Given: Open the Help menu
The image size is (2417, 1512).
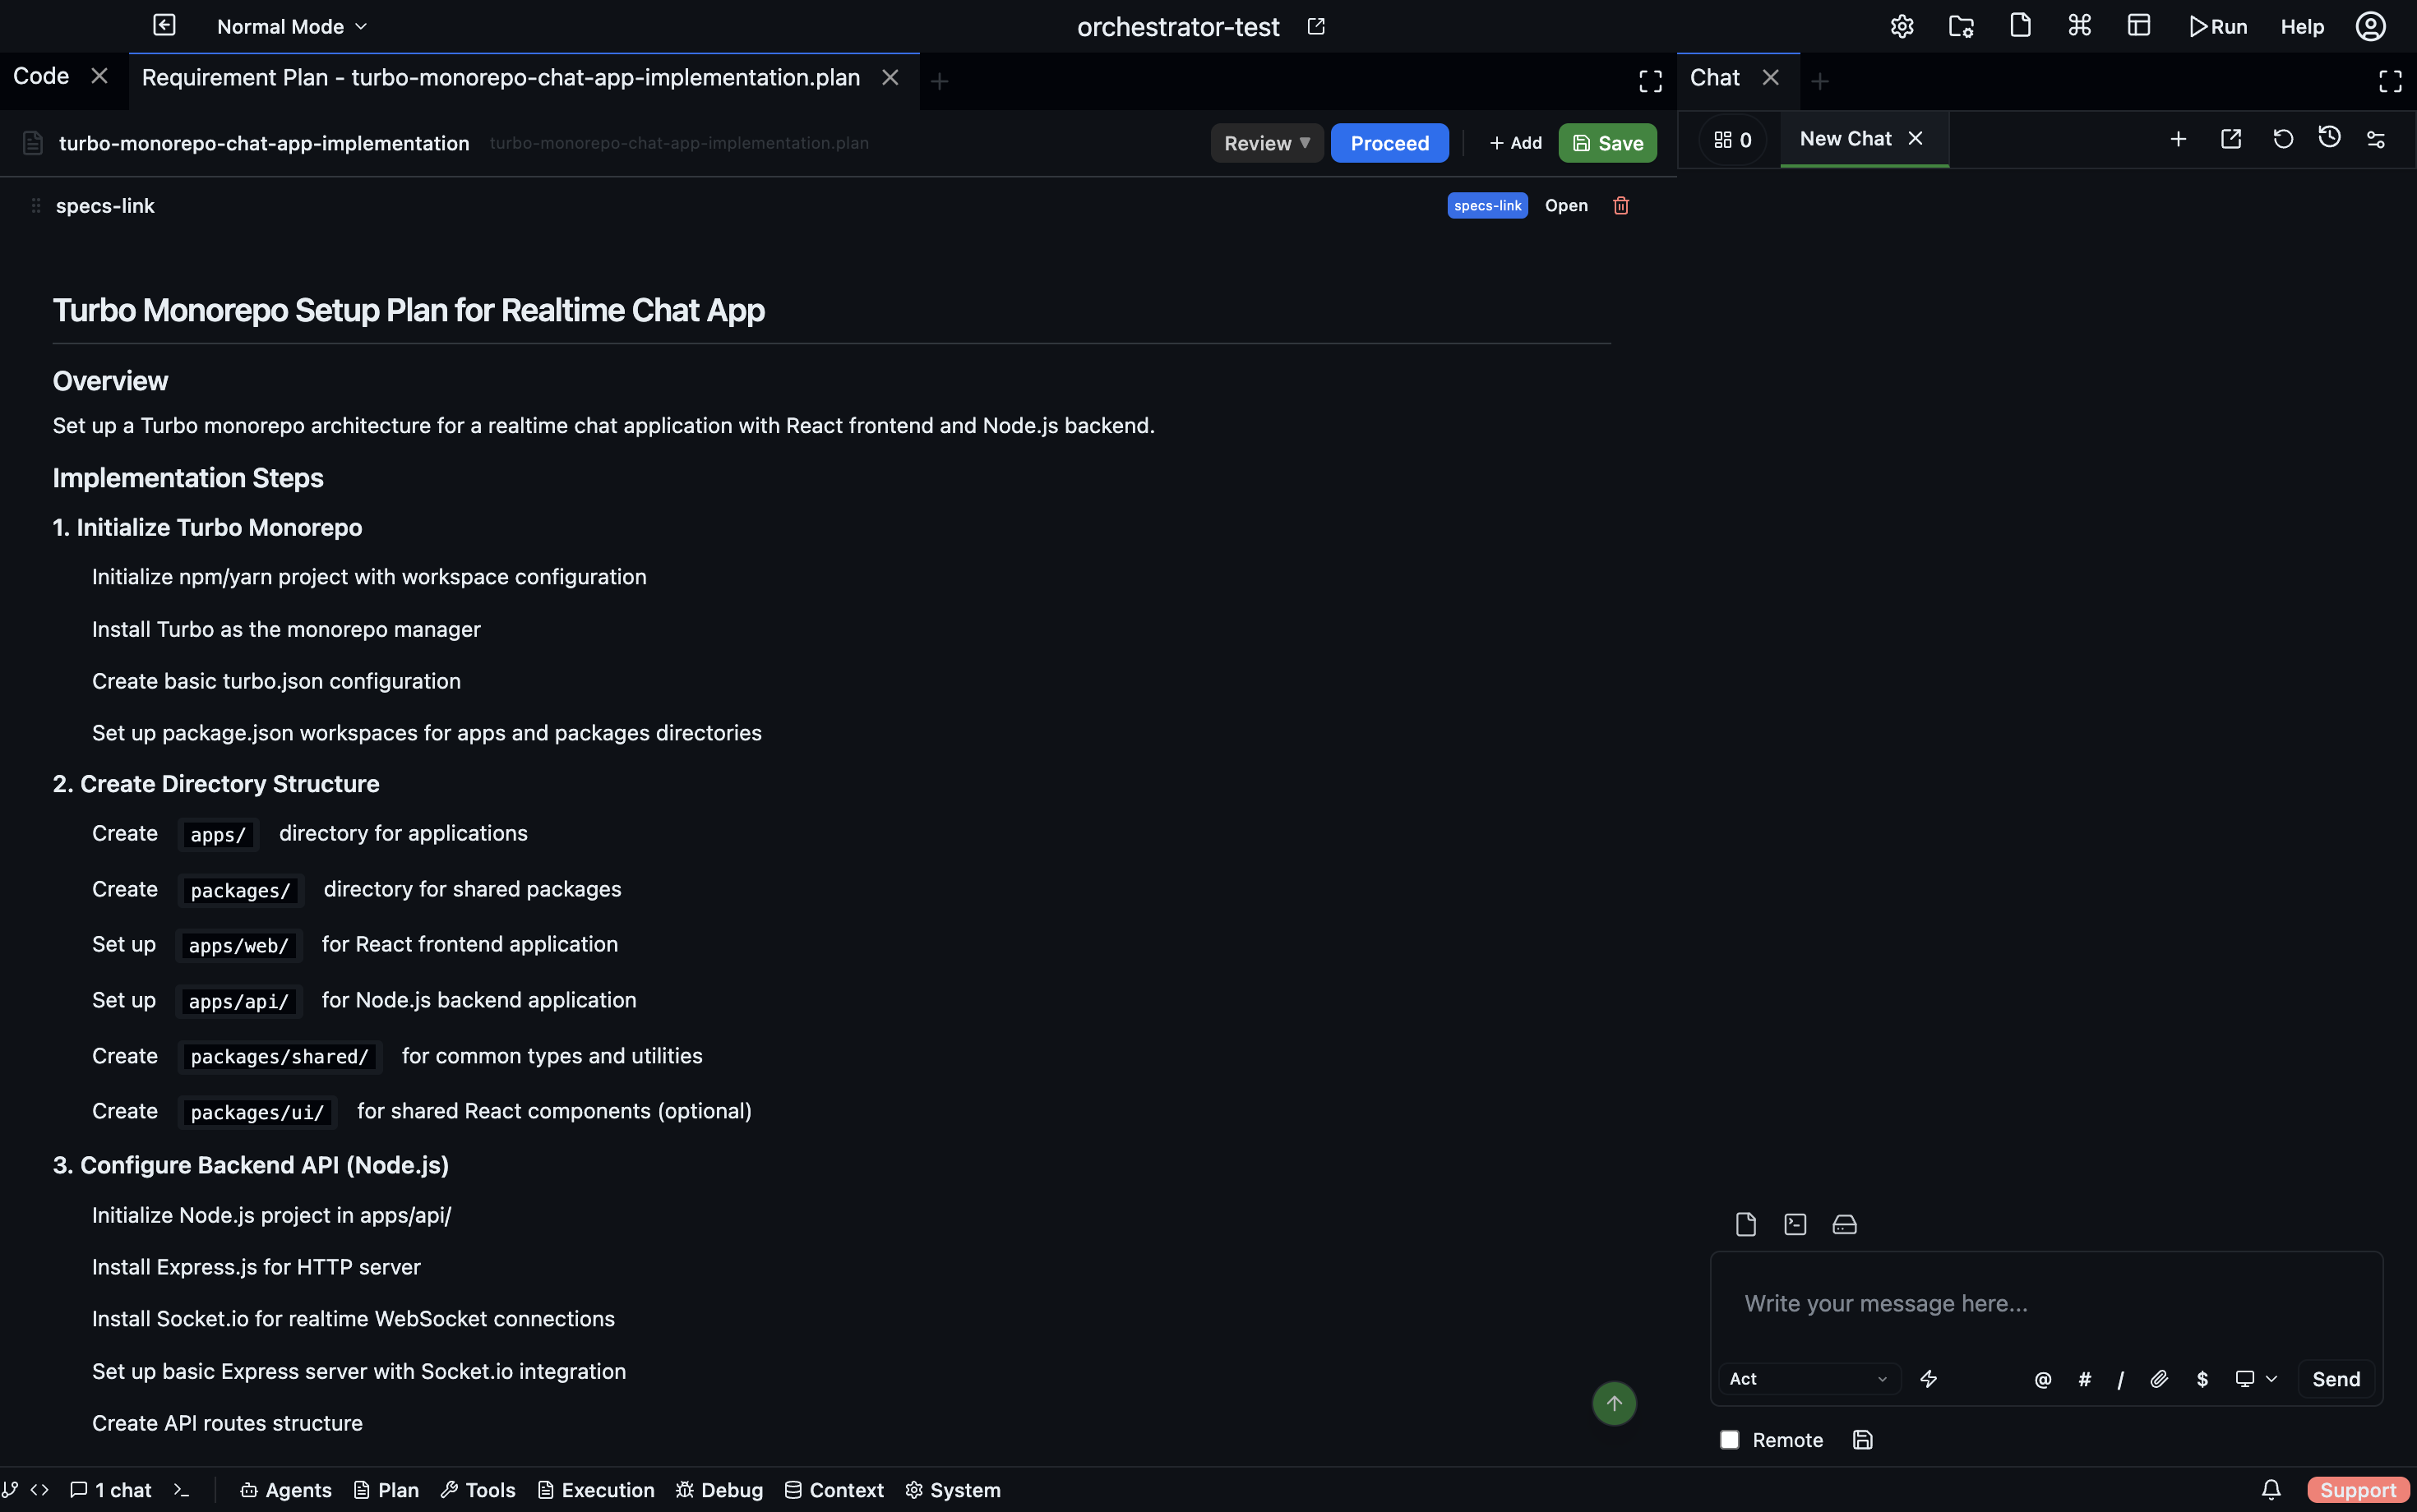Looking at the screenshot, I should click(2302, 27).
